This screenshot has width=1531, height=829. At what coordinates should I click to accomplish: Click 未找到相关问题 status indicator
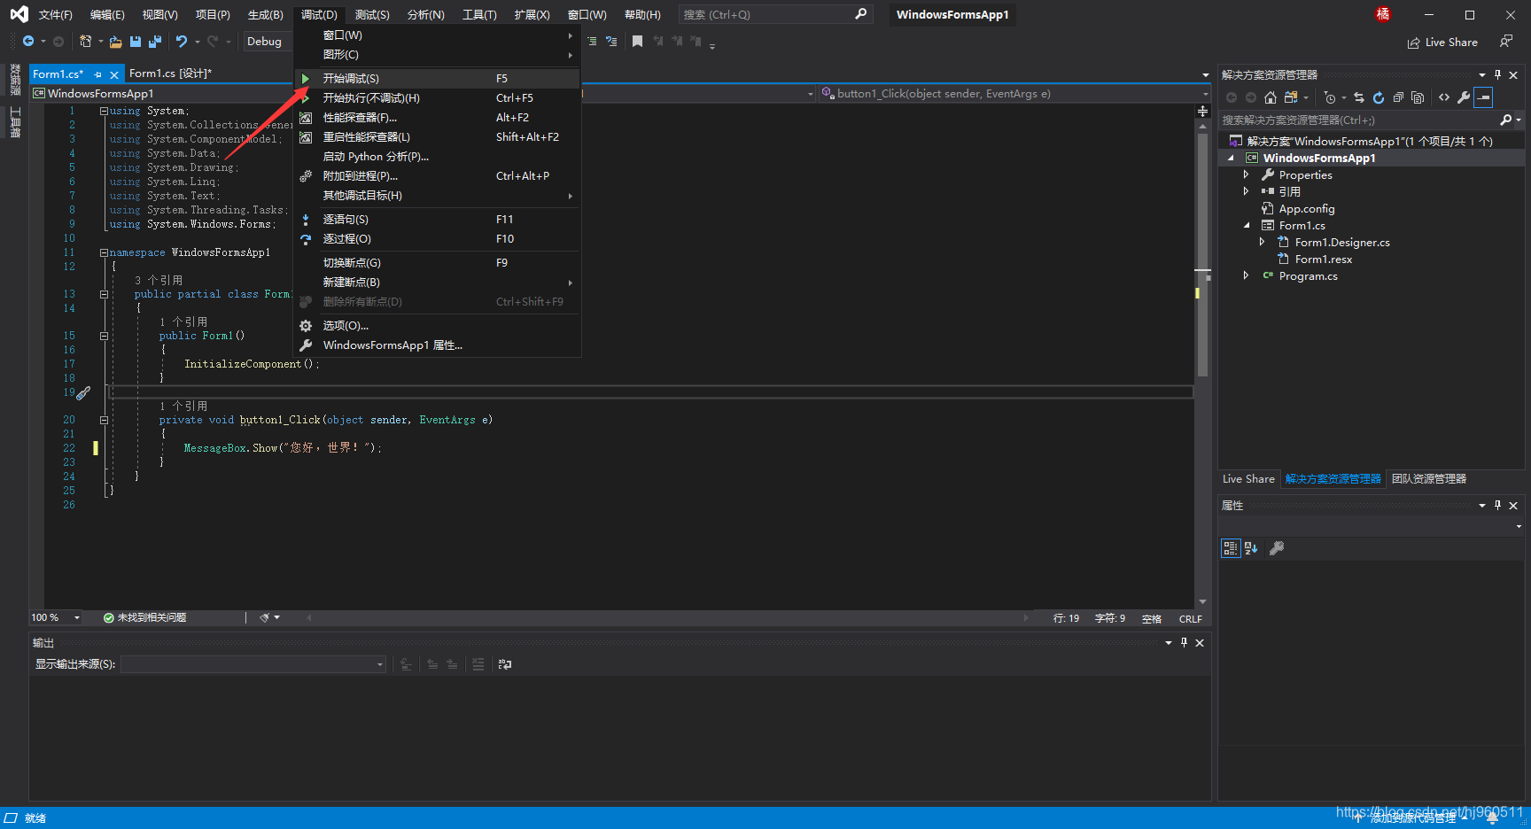tap(145, 617)
